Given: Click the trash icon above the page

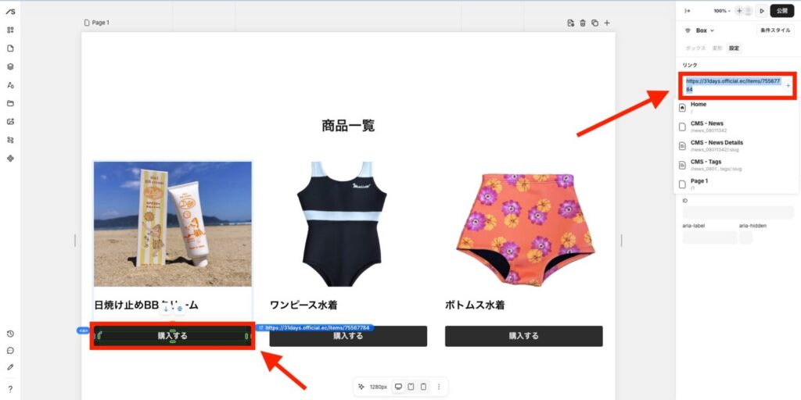Looking at the screenshot, I should coord(582,23).
